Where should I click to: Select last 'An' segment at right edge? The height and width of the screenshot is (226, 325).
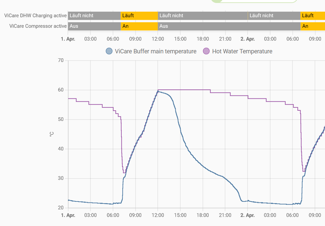click(x=312, y=26)
